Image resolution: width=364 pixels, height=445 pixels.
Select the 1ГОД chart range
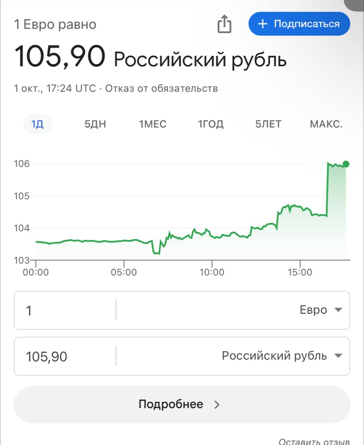211,124
